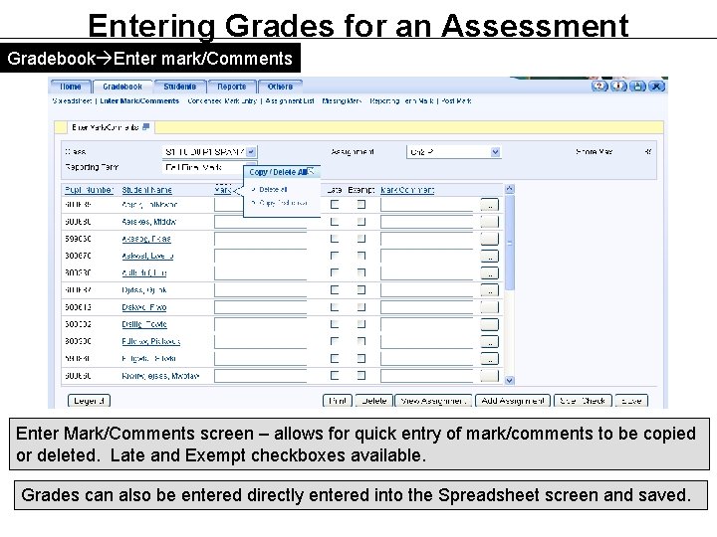Click the Save button
Image resolution: width=717 pixels, height=537 pixels.
631,401
